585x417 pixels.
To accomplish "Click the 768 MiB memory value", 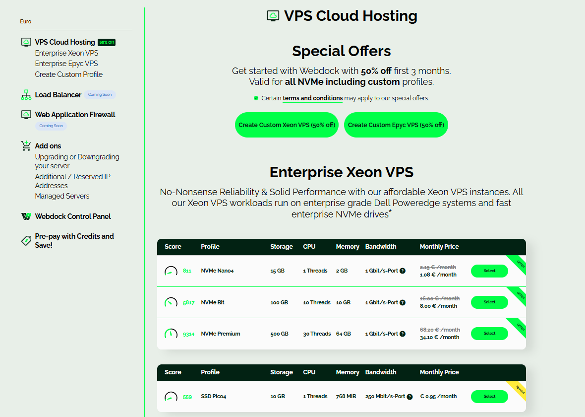I will (x=346, y=397).
